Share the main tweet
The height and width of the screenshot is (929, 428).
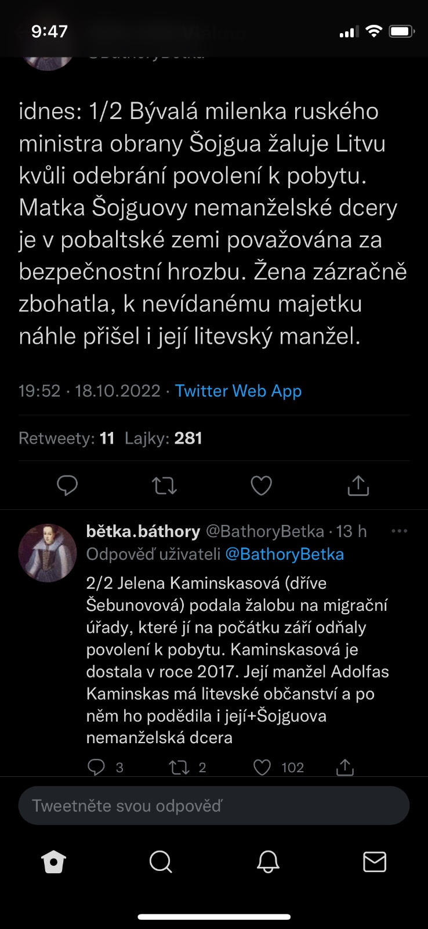click(x=358, y=485)
